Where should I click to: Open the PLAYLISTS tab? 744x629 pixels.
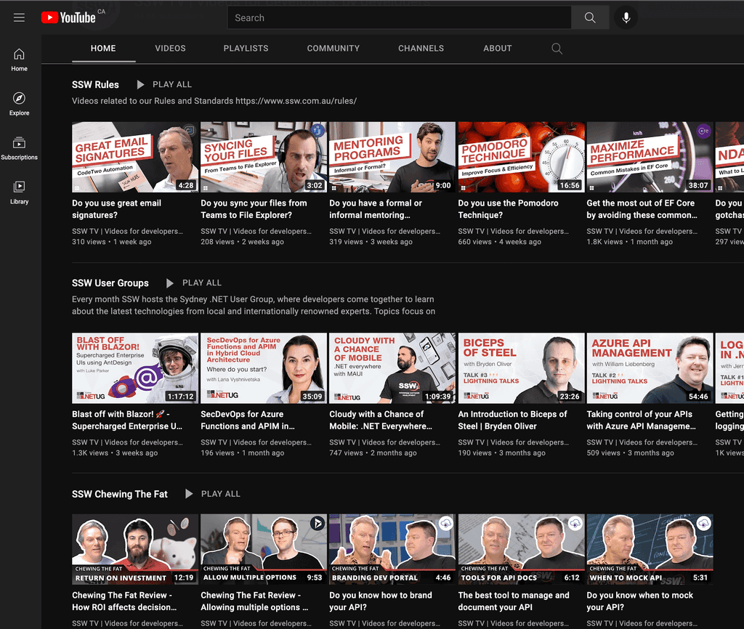pos(246,49)
